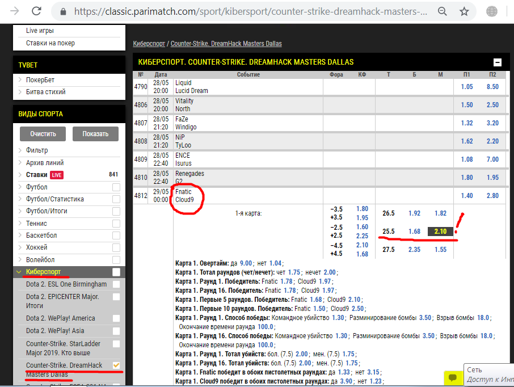This screenshot has width=514, height=387.
Task: Check the Футбол checkbox
Action: (116, 187)
